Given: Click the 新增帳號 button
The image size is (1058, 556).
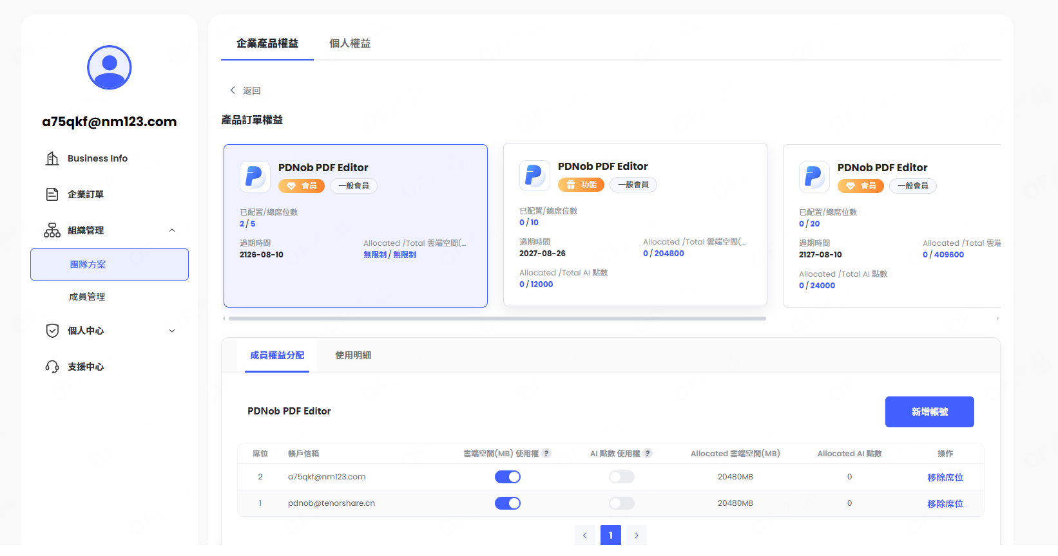Looking at the screenshot, I should pyautogui.click(x=930, y=412).
